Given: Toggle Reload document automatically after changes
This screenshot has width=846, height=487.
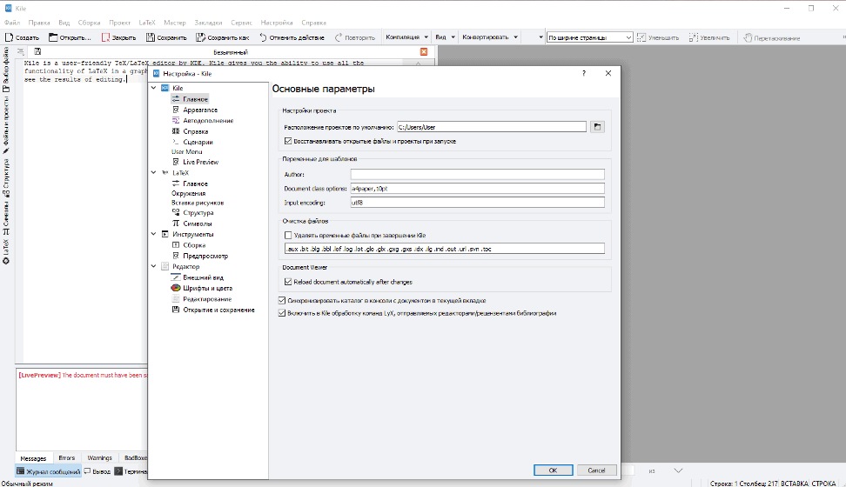Looking at the screenshot, I should [x=288, y=282].
